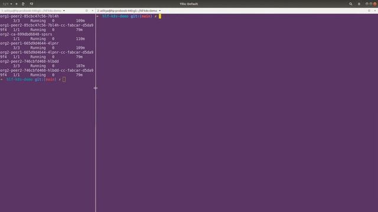This screenshot has width=378, height=212.
Task: Open the 1/1 session switcher dropdown
Action: (8, 4)
